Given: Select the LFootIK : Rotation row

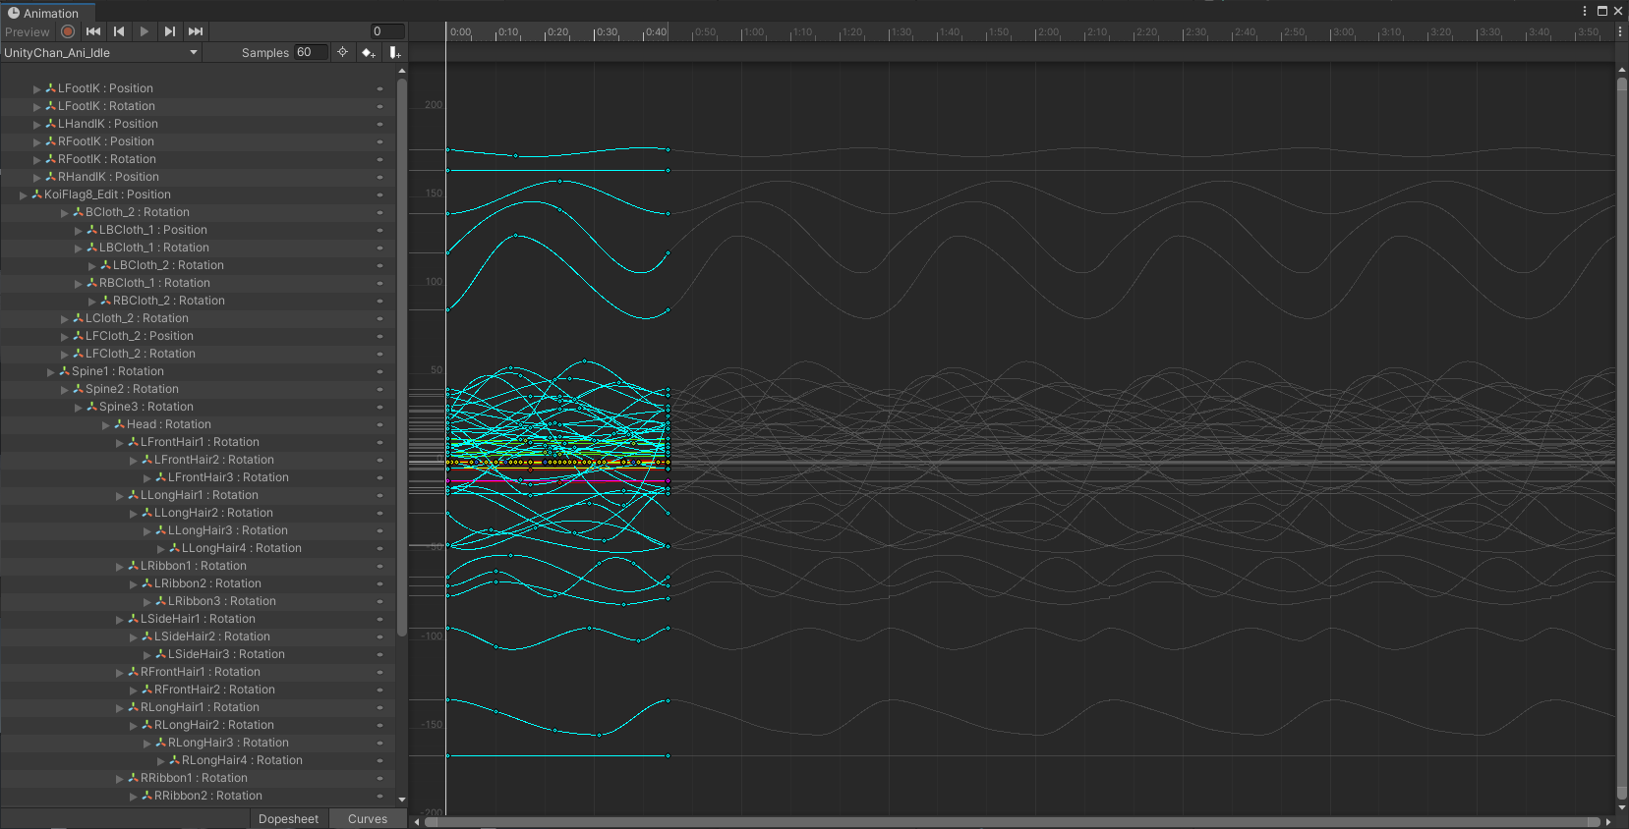Looking at the screenshot, I should tap(198, 106).
